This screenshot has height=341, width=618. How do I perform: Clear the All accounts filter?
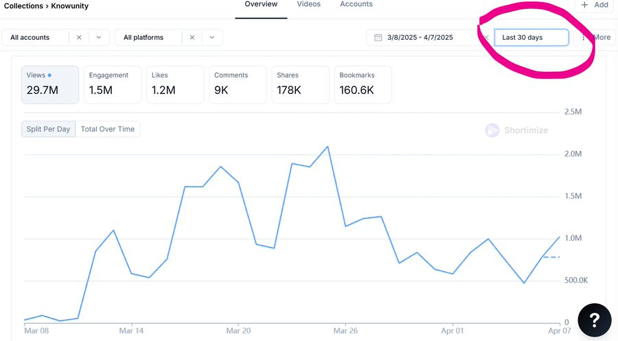click(79, 38)
